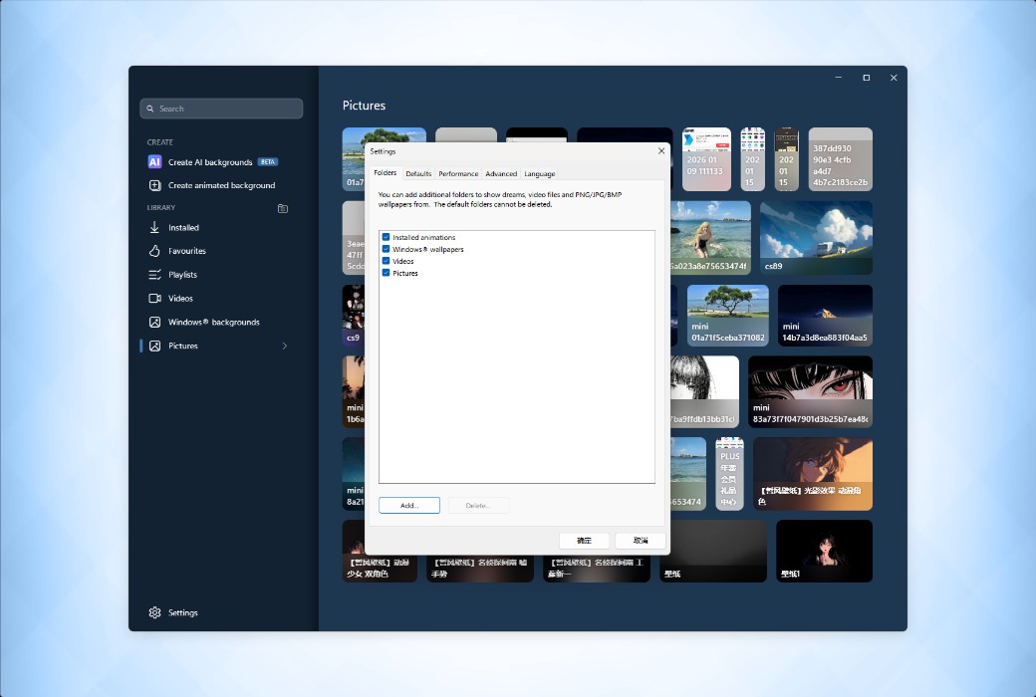The height and width of the screenshot is (697, 1036).
Task: Select the Language tab
Action: [539, 174]
